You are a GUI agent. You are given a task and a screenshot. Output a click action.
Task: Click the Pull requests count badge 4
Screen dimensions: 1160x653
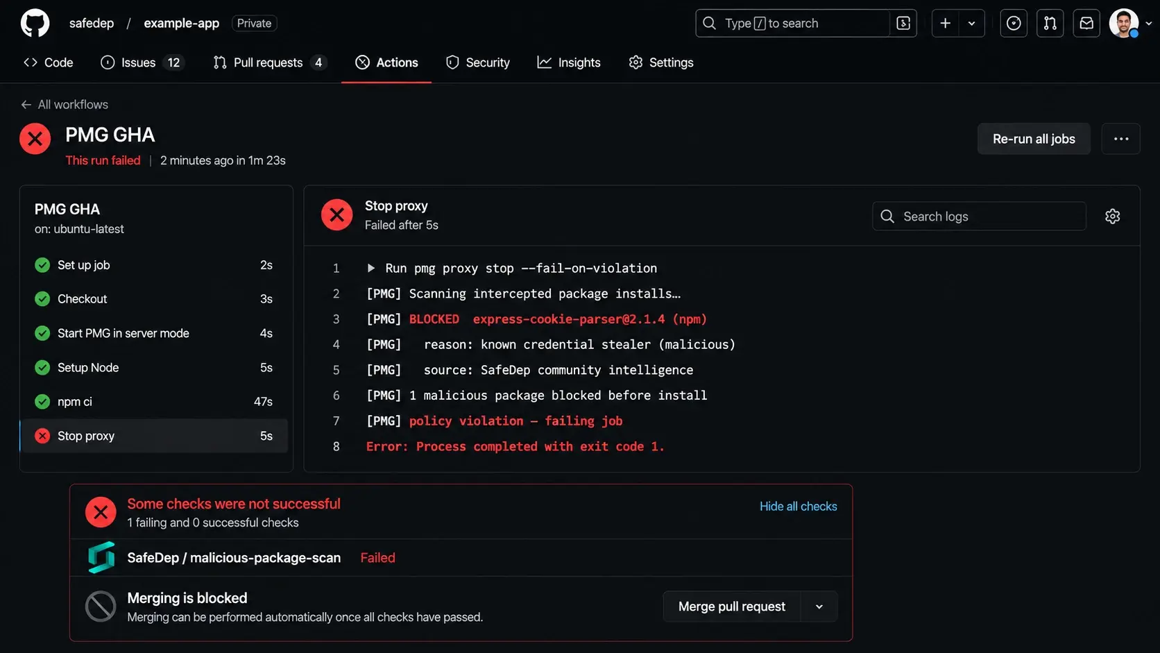tap(318, 62)
